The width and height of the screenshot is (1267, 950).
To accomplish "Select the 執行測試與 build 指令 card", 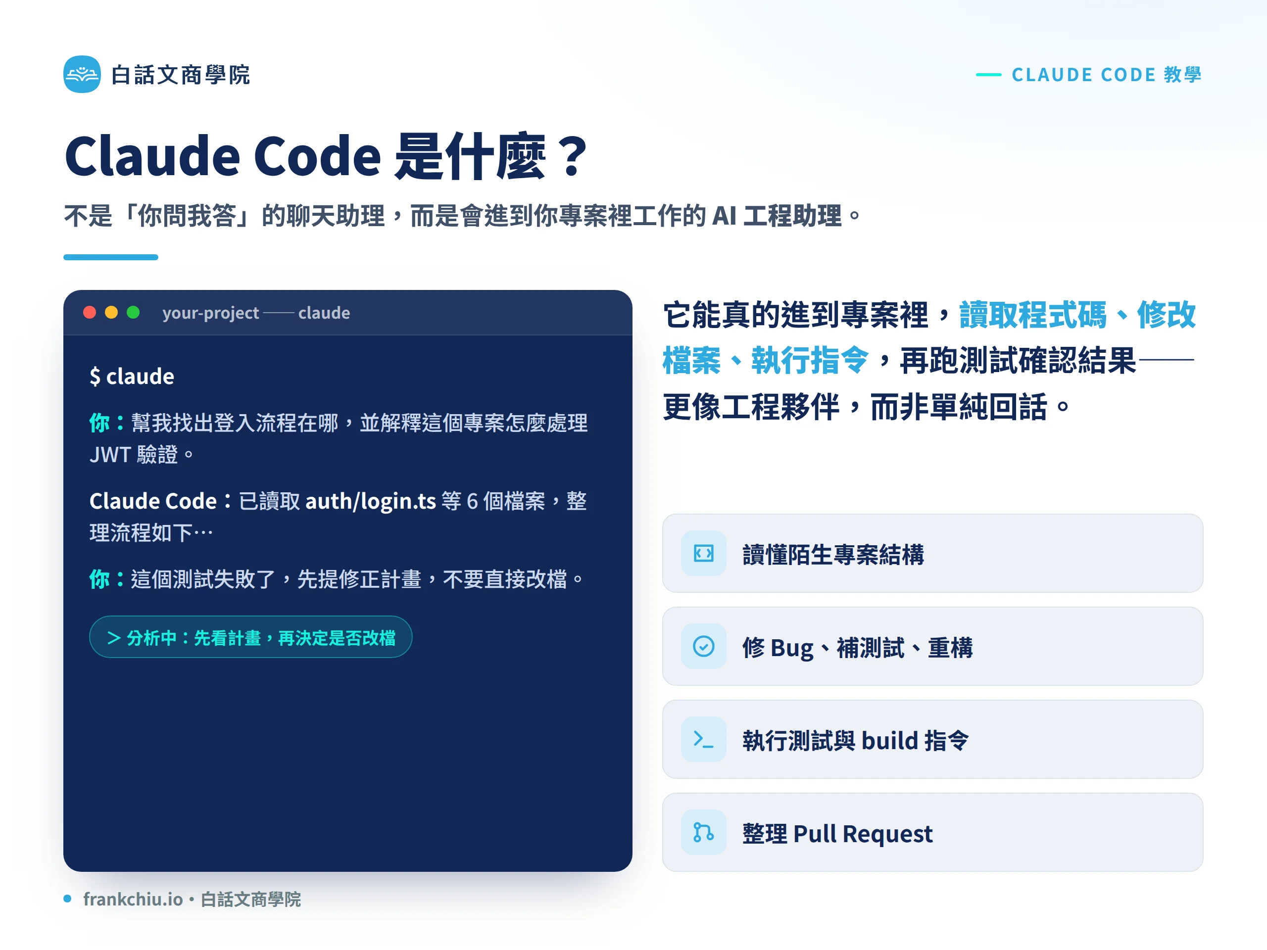I will point(932,739).
